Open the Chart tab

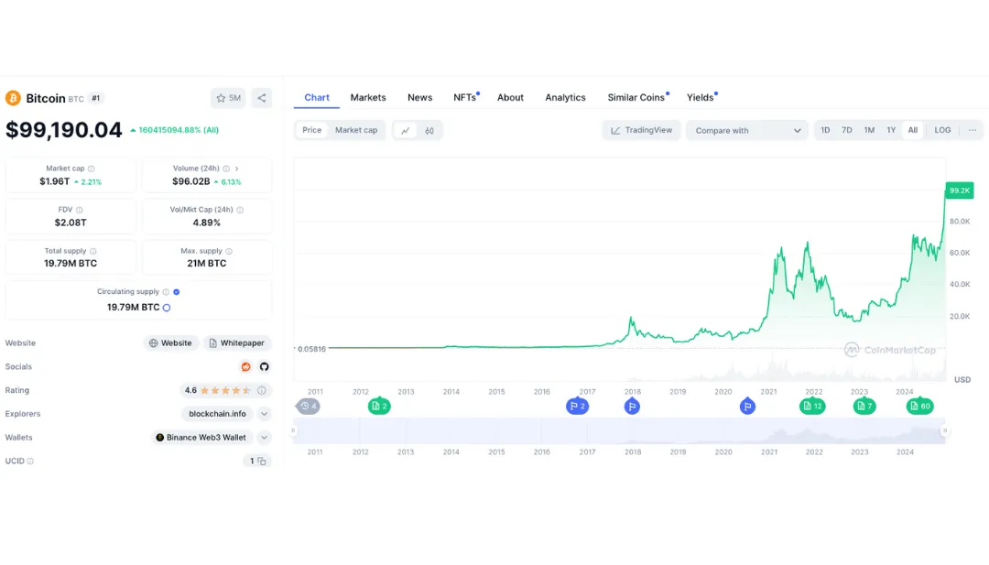click(x=317, y=98)
